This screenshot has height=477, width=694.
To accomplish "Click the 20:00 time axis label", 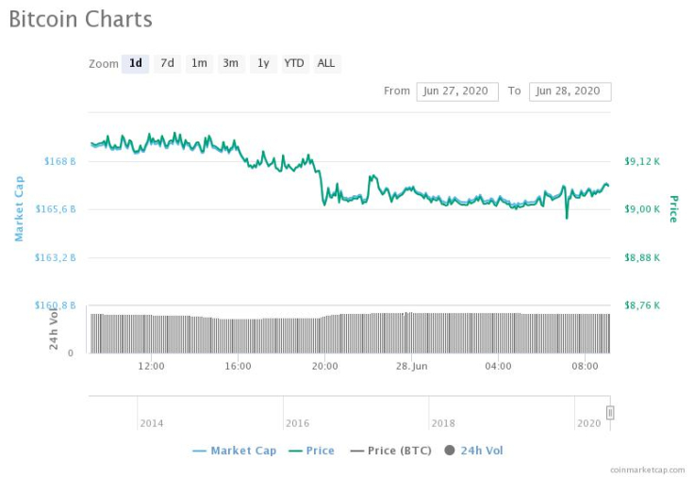I will coord(324,367).
